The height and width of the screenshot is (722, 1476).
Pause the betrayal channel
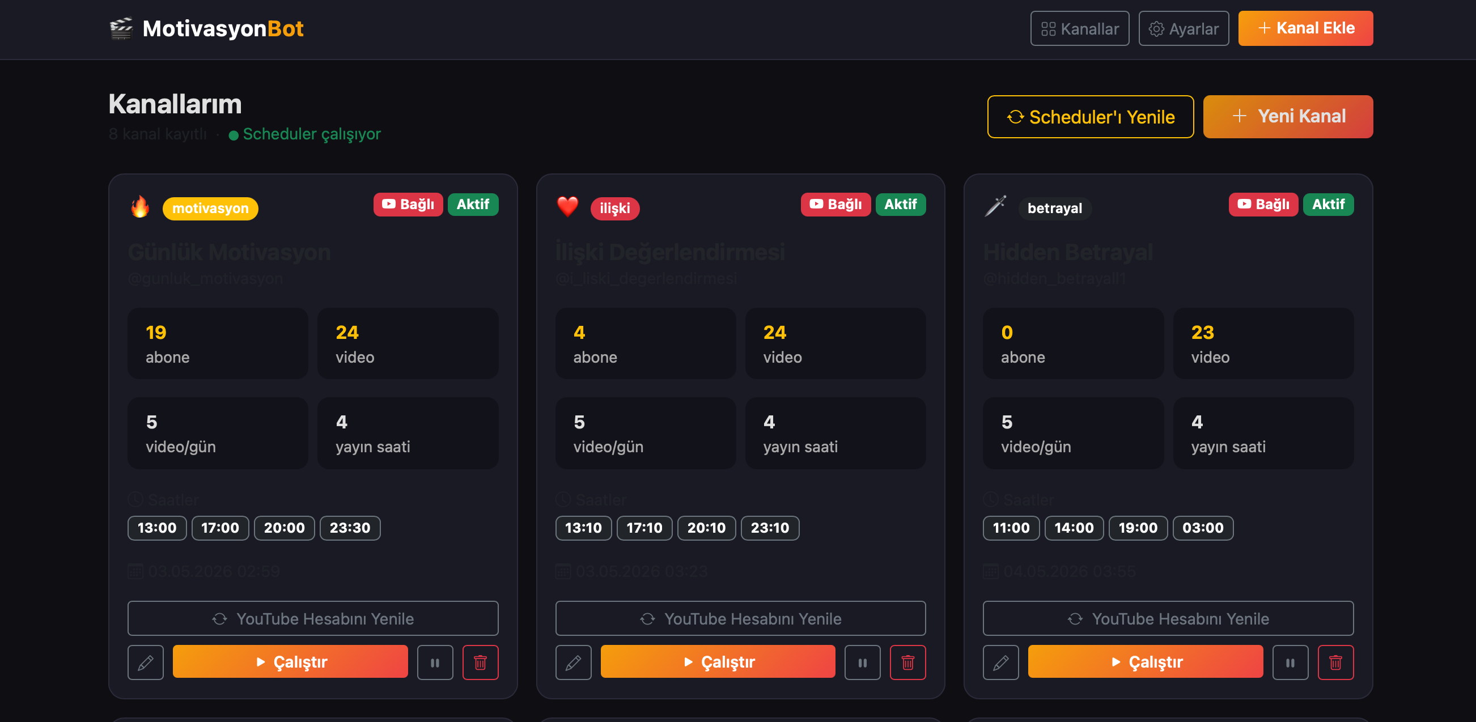1290,662
